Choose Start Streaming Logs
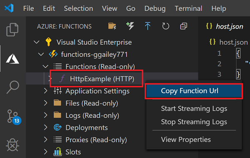Image resolution: width=250 pixels, height=158 pixels. 194,109
